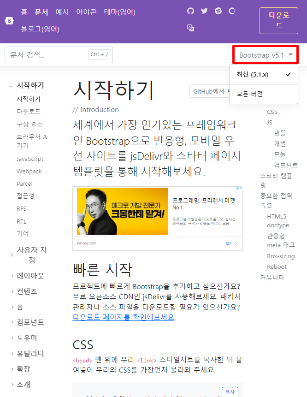Open sidebar link 기여
This screenshot has width=307, height=397.
23,233
